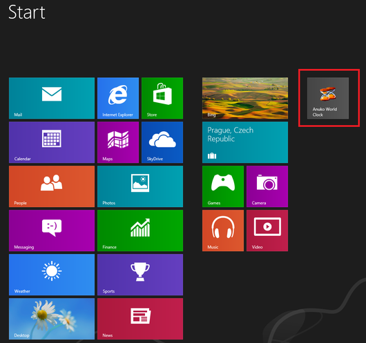Launch Internet Explorer tile
The image size is (366, 343).
point(118,98)
